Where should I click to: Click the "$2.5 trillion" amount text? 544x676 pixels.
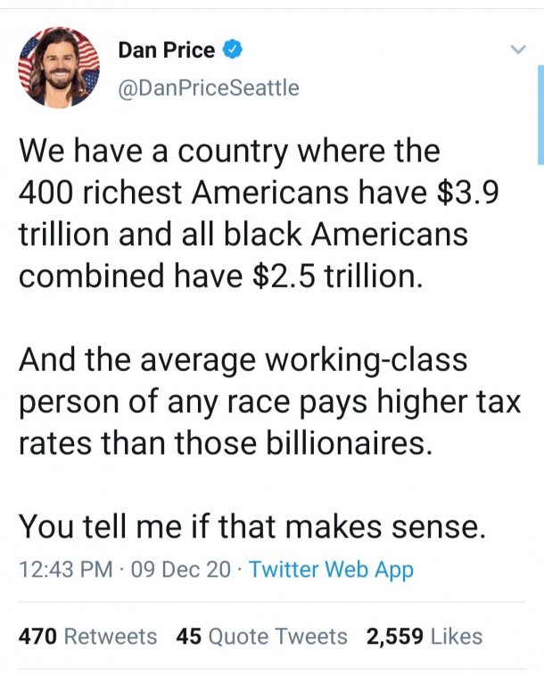(x=331, y=276)
